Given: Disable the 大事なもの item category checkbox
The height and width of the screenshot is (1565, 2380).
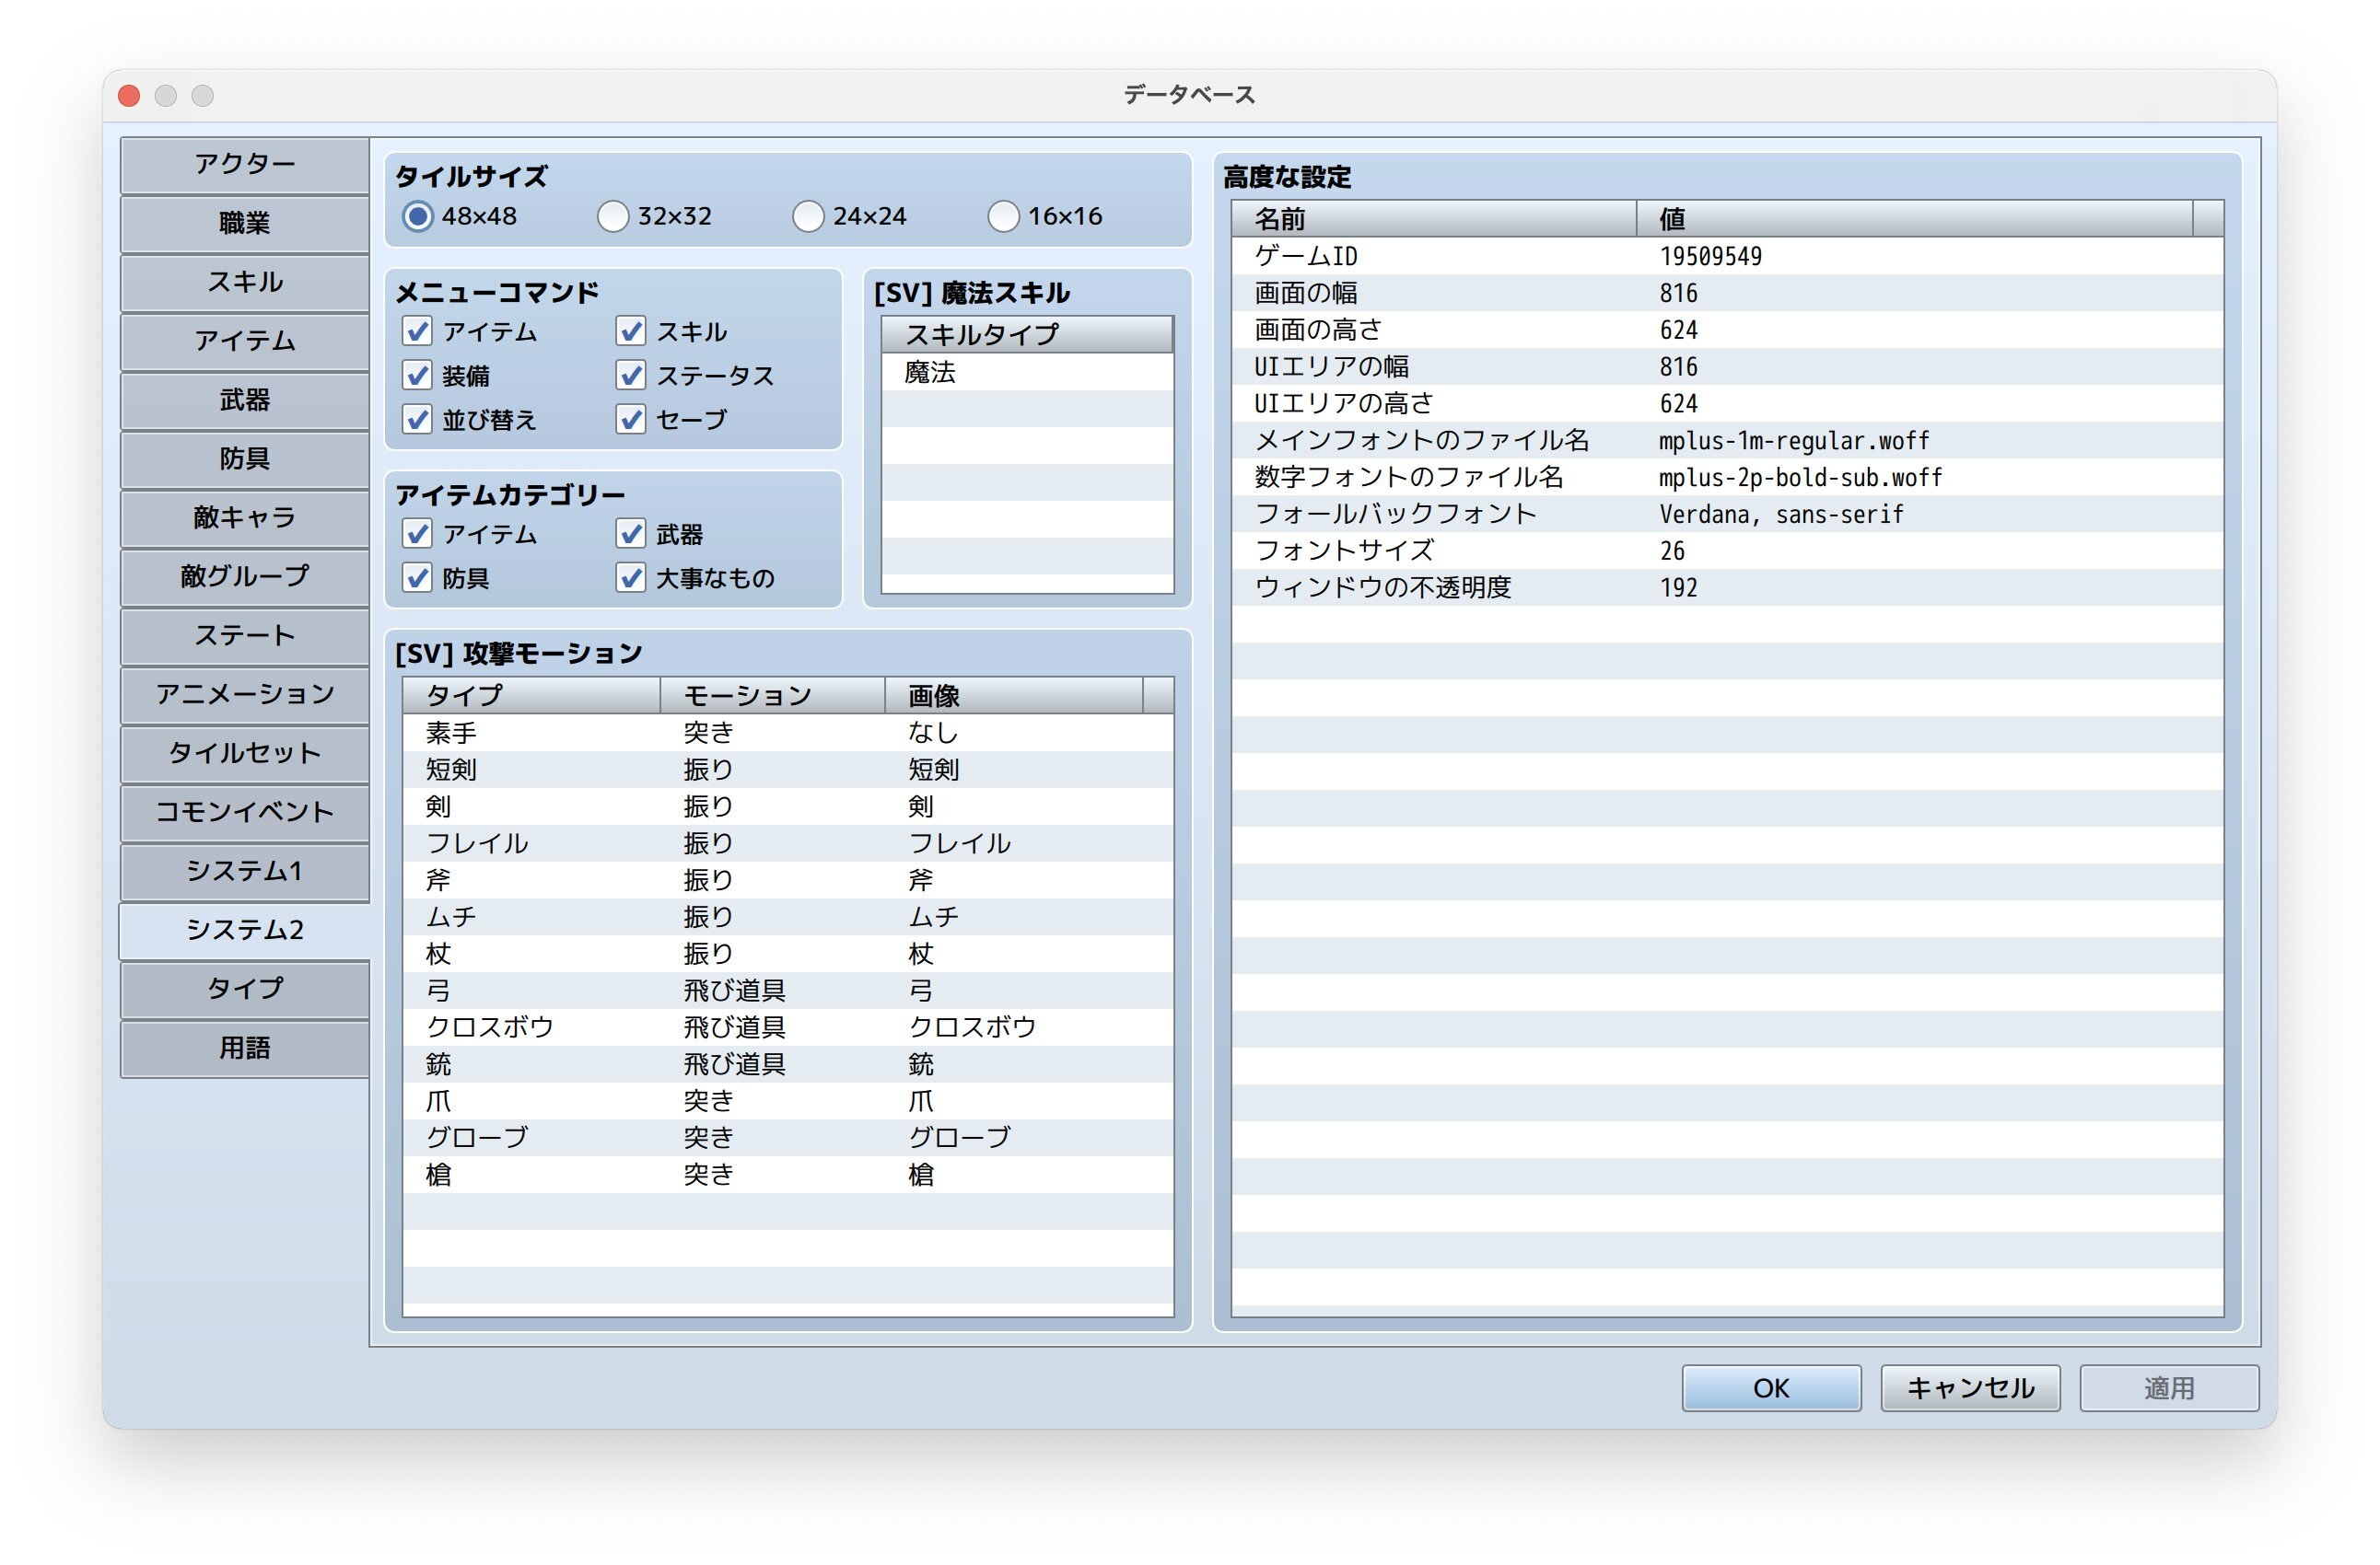Looking at the screenshot, I should click(x=631, y=577).
